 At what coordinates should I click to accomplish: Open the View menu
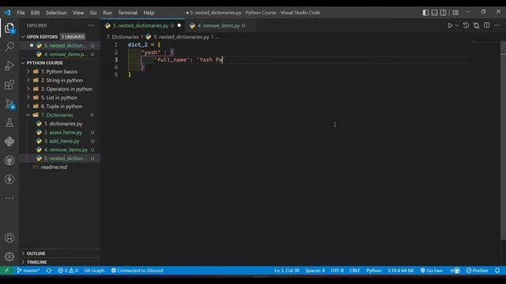click(77, 13)
